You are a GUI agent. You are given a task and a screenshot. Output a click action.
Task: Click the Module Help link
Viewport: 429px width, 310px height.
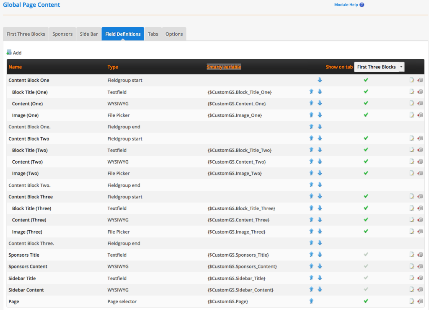pyautogui.click(x=346, y=5)
